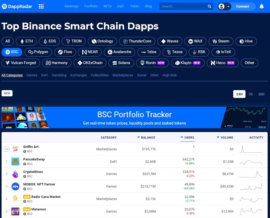The width and height of the screenshot is (270, 218).
Task: Filter by Steem chain
Action: point(221,41)
